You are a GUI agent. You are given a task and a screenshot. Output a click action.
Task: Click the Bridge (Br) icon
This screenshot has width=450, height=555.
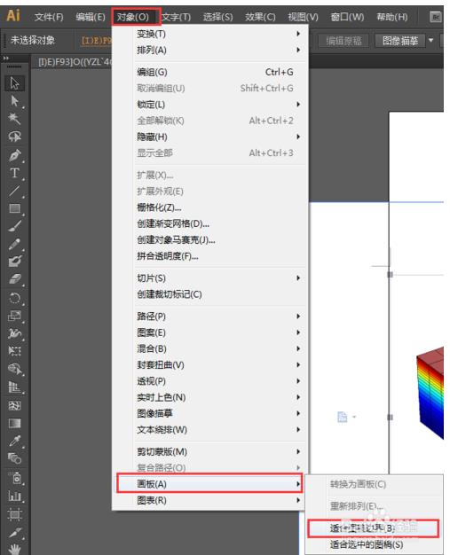click(x=436, y=17)
